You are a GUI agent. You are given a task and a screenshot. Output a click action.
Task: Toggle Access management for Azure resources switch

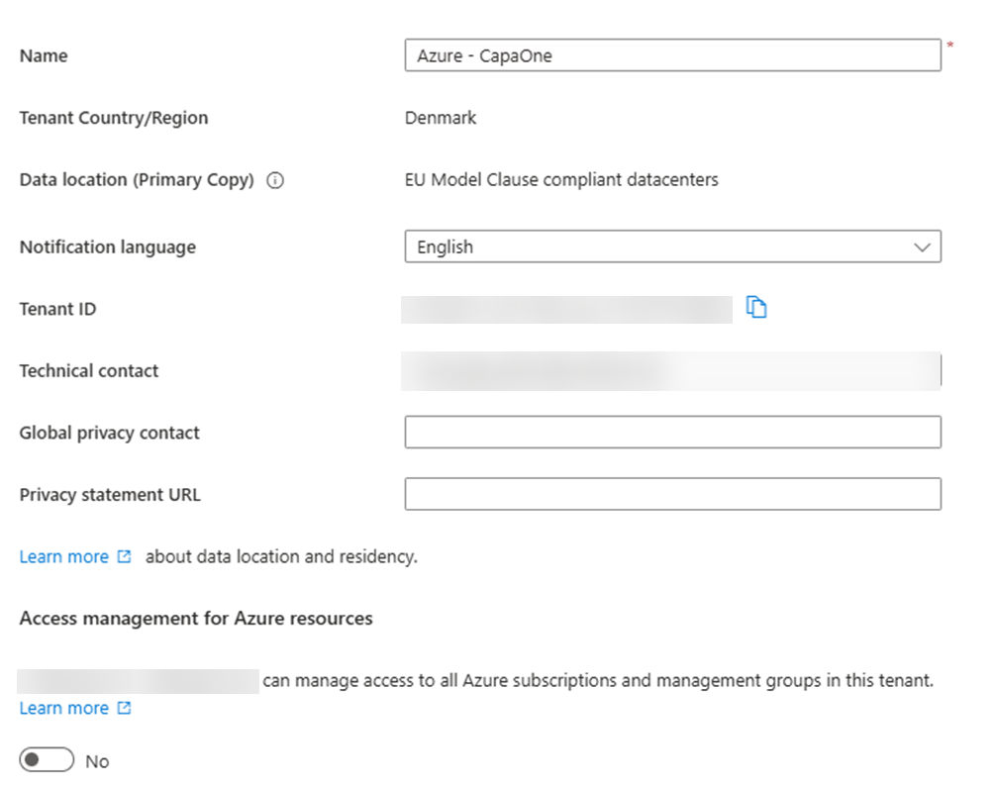click(47, 759)
